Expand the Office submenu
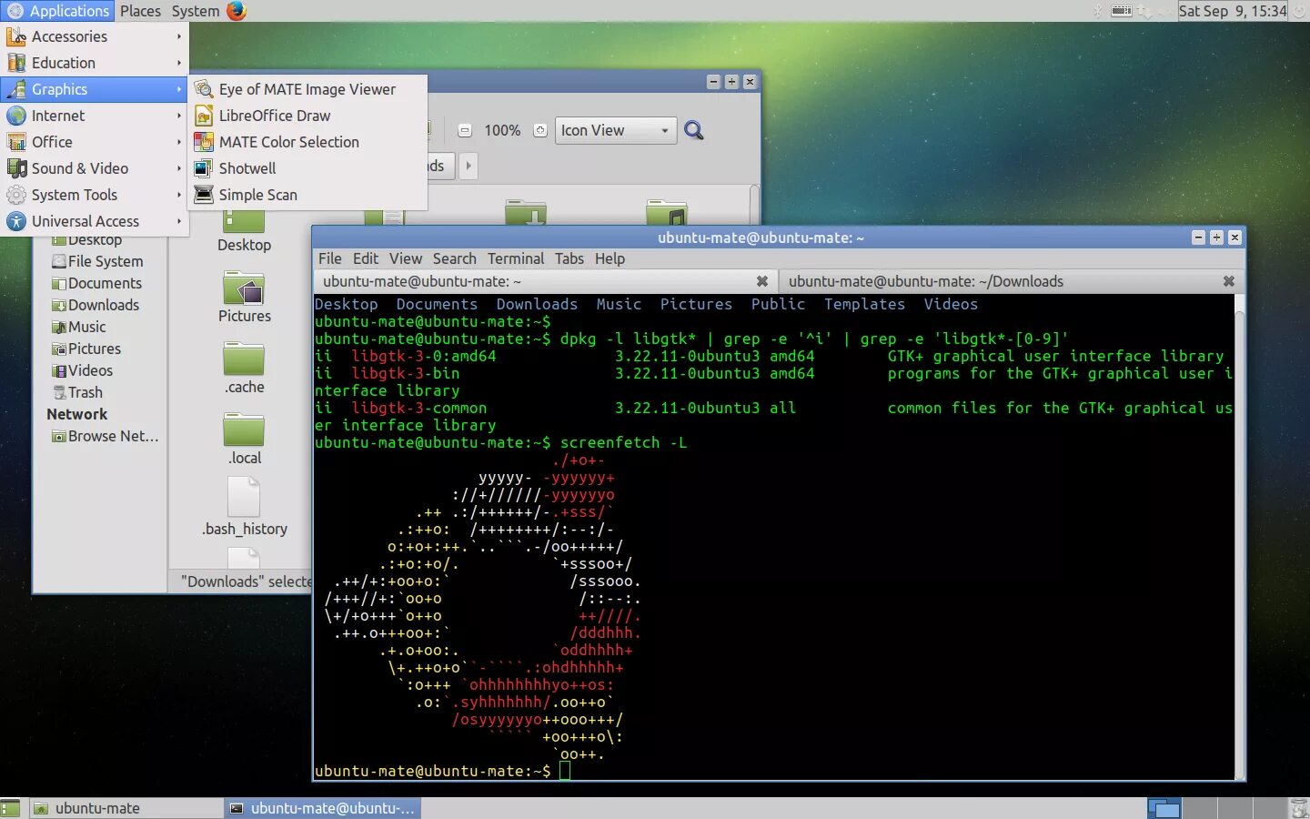 click(x=94, y=142)
